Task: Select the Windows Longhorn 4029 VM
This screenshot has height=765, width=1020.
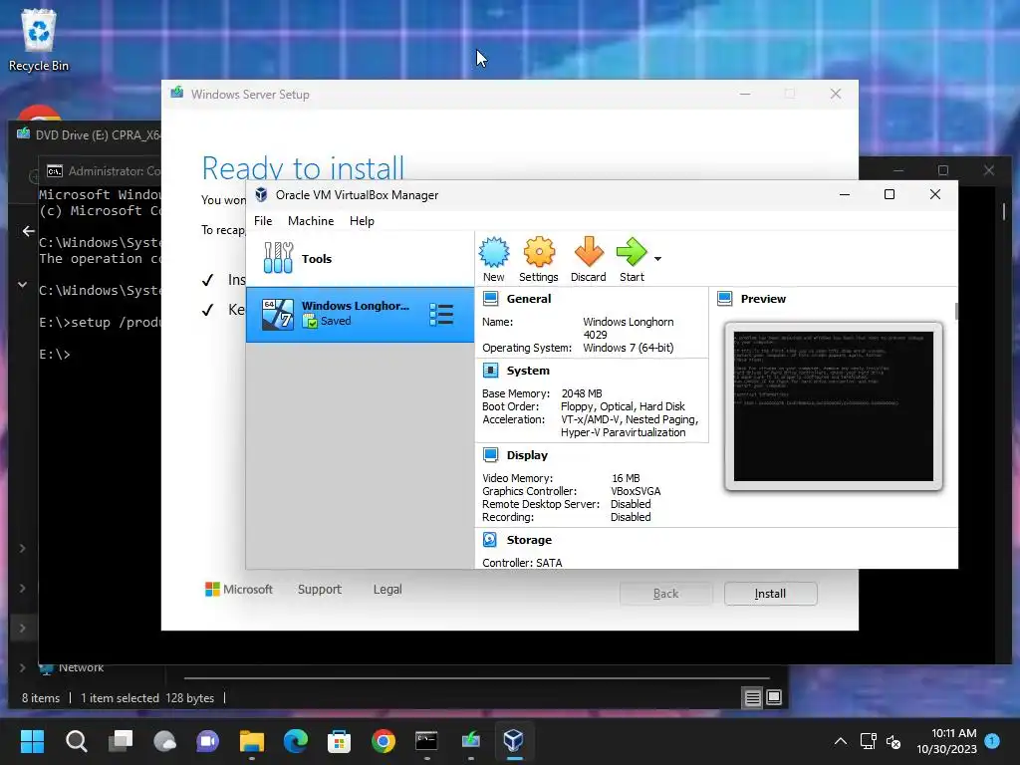Action: point(360,314)
